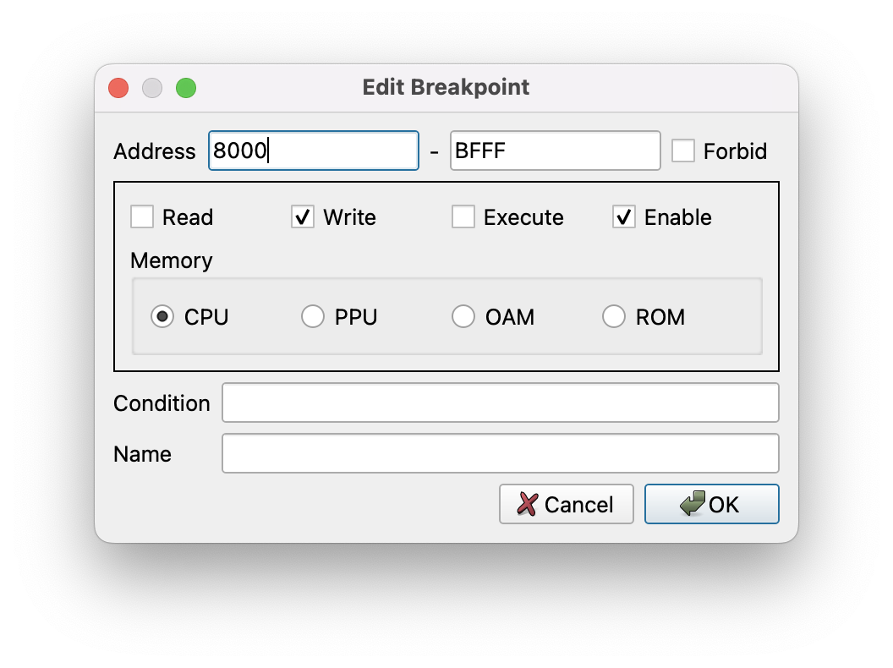The height and width of the screenshot is (668, 893).
Task: Confirm the breakpoint with OK
Action: 711,505
